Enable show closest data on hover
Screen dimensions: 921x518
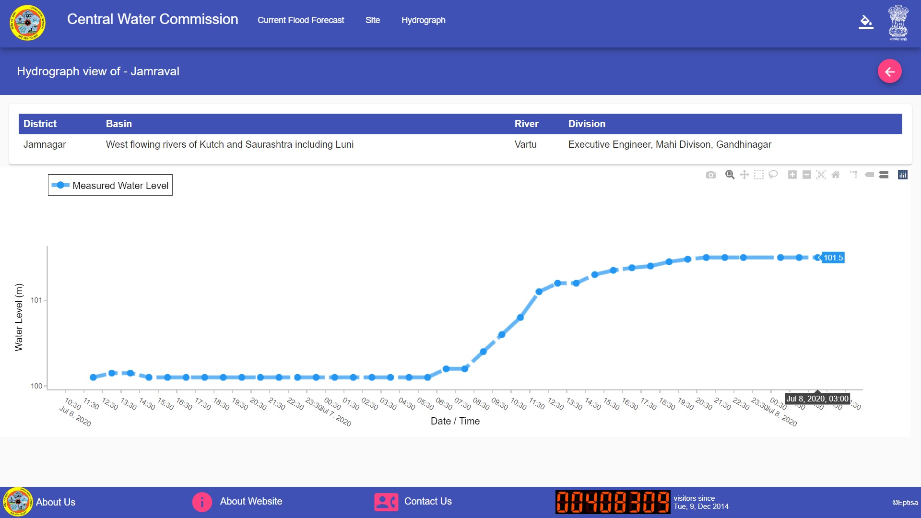click(x=869, y=175)
